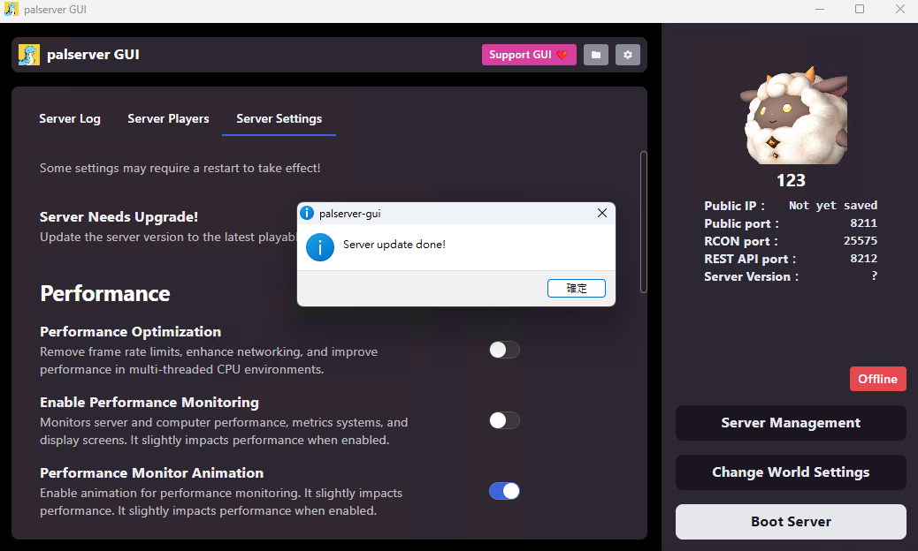The image size is (918, 551).
Task: Click the heart on Support GUI
Action: coord(562,55)
